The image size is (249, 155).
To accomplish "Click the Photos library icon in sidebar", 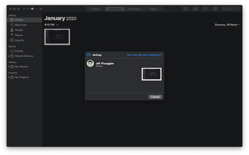I will 12,20.
